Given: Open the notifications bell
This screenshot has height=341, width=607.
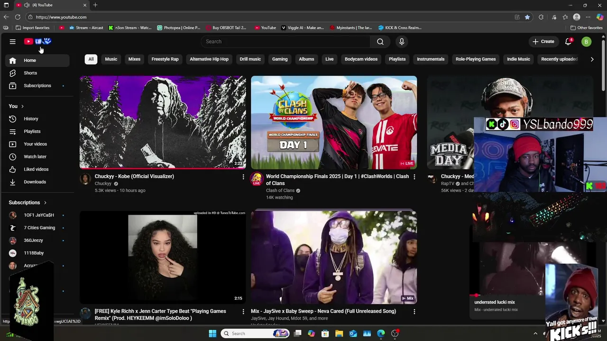Looking at the screenshot, I should 568,42.
